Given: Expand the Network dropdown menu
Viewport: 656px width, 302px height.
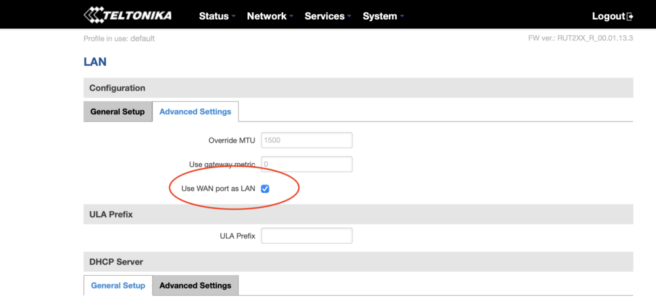Looking at the screenshot, I should coord(270,16).
